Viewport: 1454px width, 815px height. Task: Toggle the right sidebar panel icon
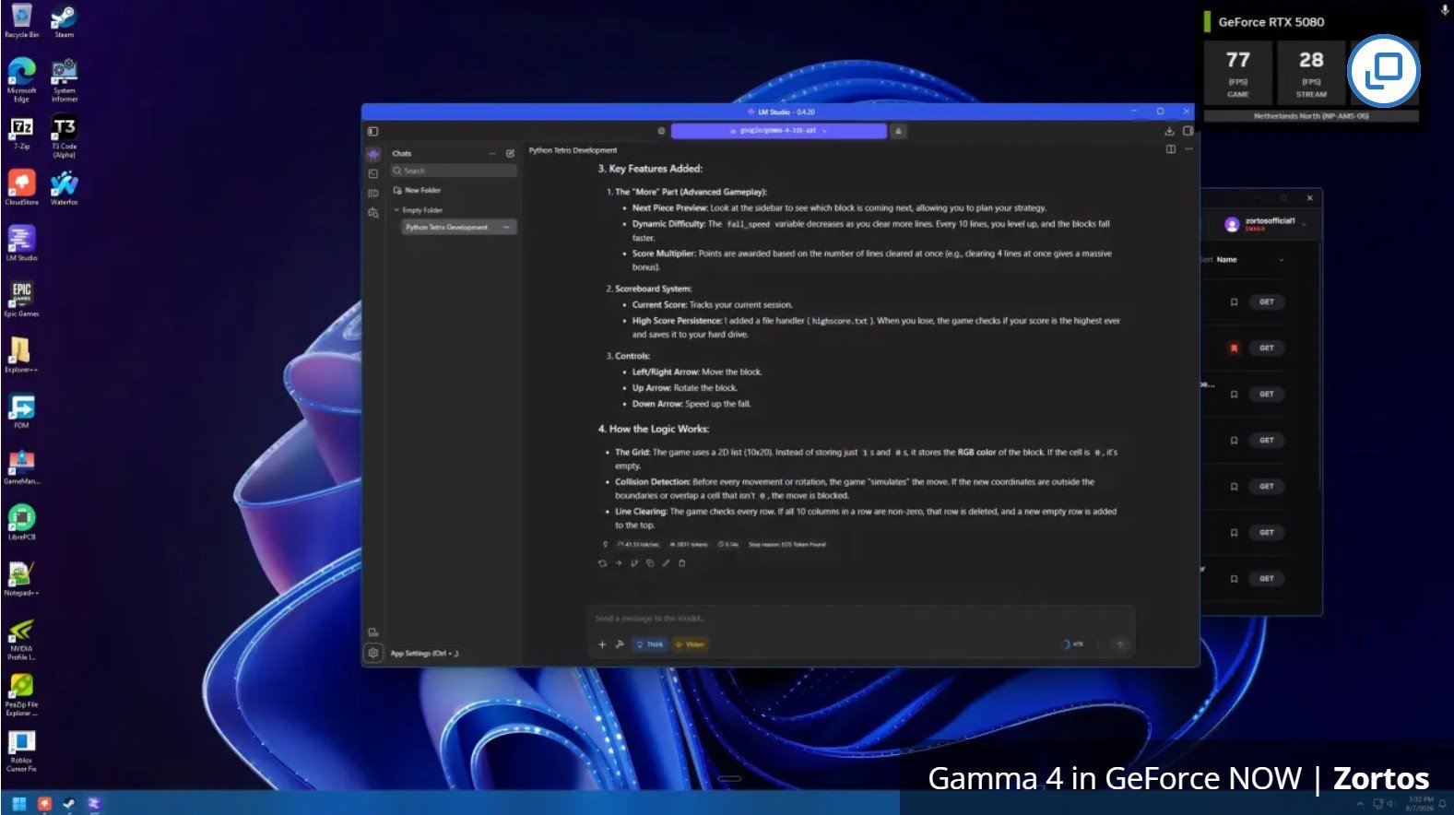point(1188,131)
